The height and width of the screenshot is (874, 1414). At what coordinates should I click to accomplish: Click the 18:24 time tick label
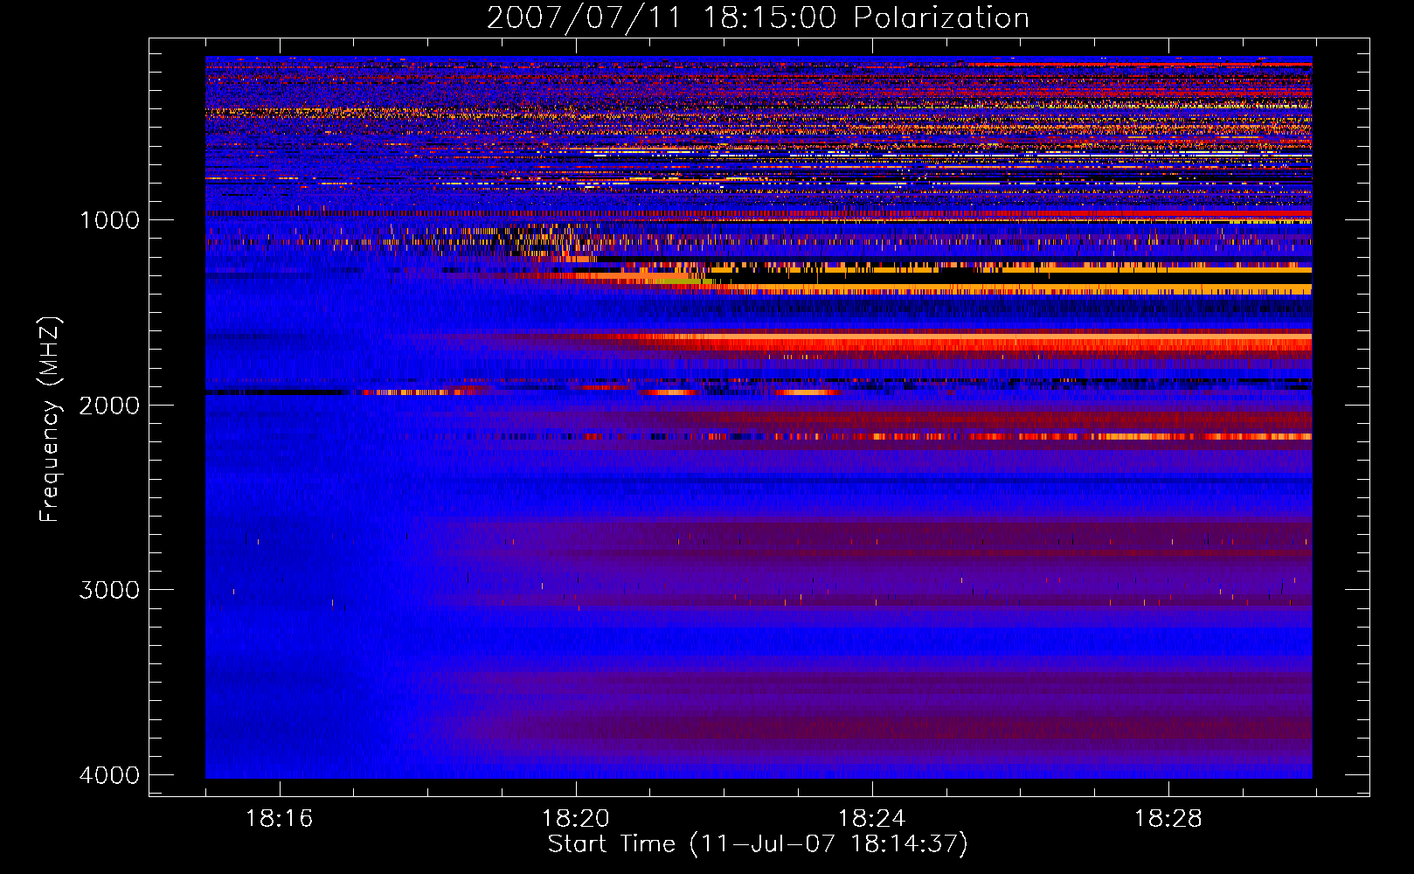pyautogui.click(x=871, y=819)
